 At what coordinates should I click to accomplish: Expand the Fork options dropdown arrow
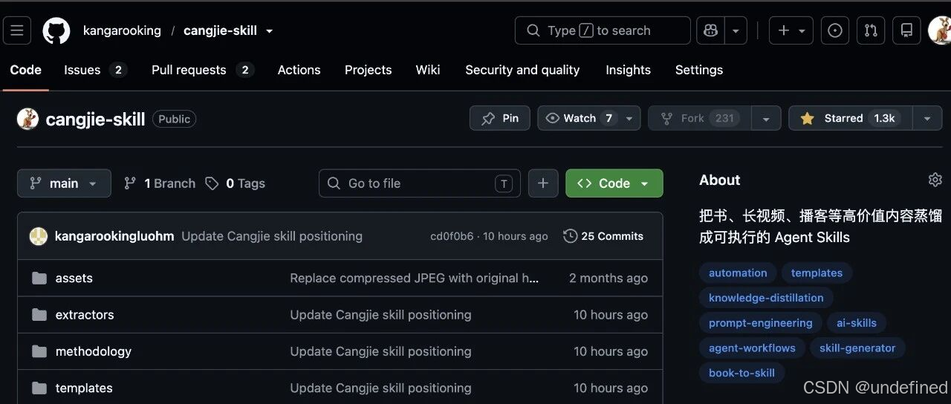coord(766,118)
